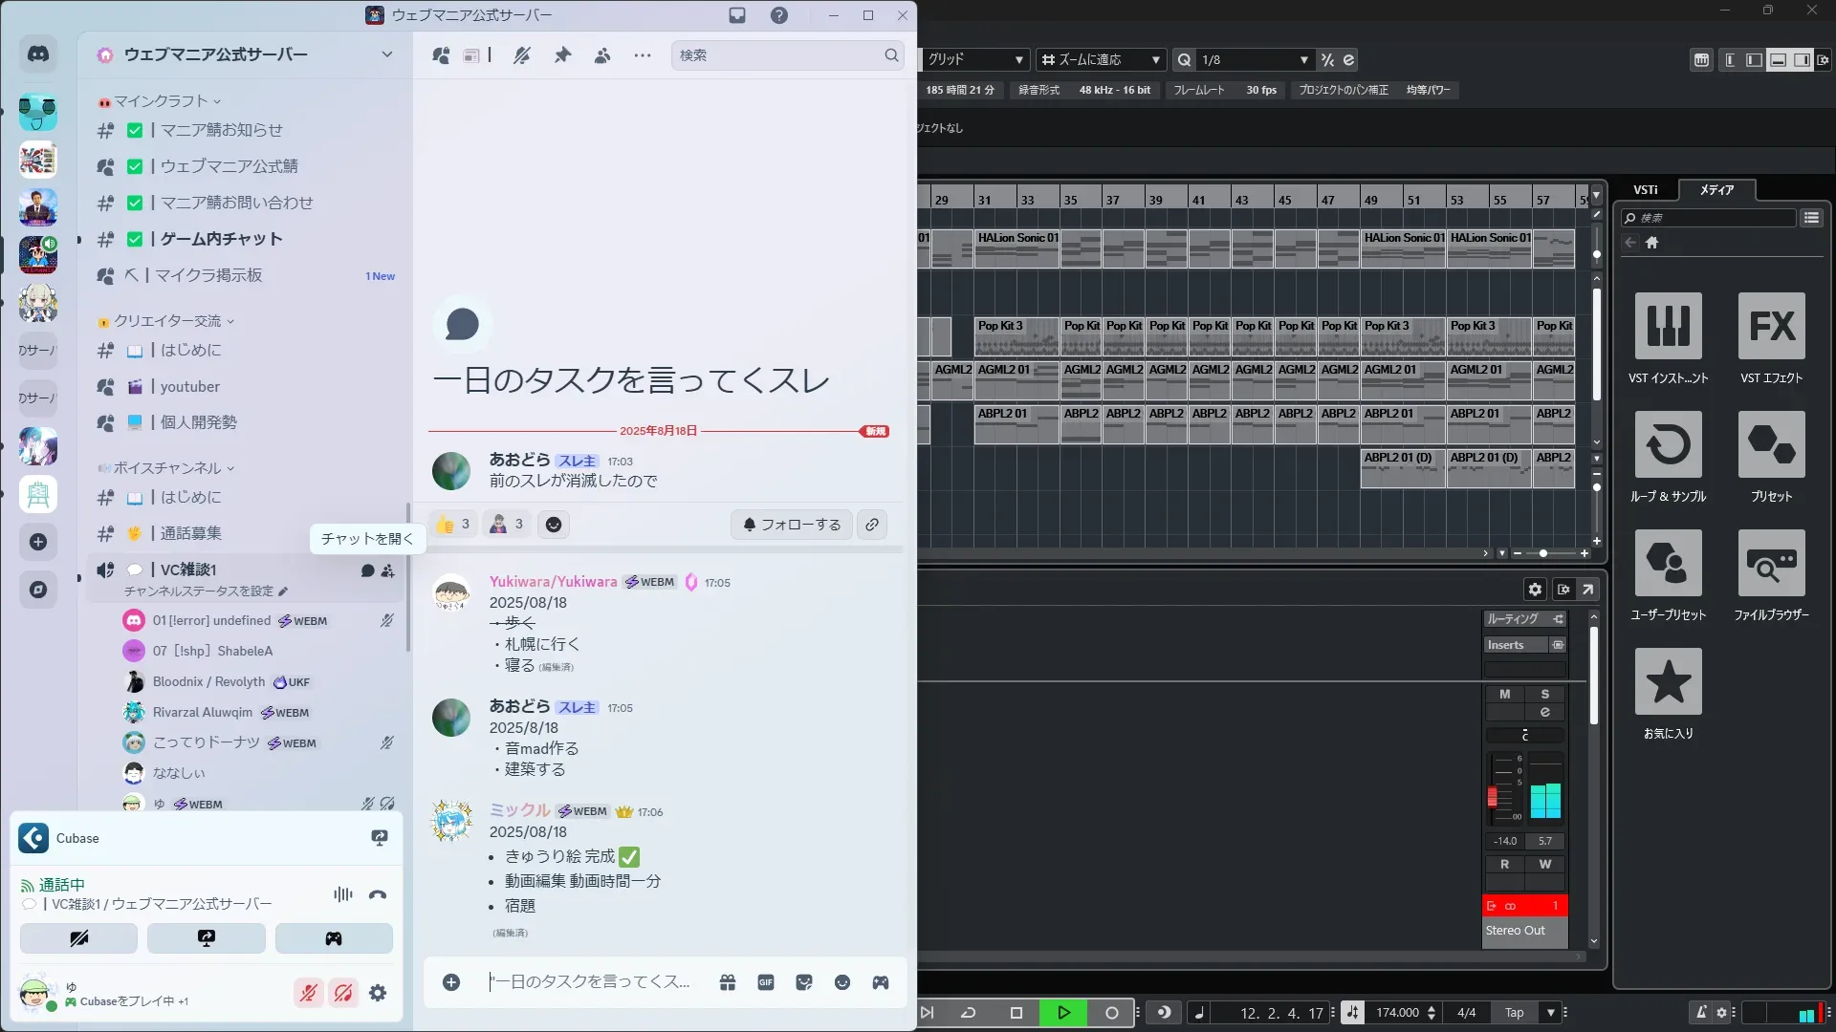Toggle the channel Mute M button
This screenshot has width=1836, height=1032.
point(1504,694)
